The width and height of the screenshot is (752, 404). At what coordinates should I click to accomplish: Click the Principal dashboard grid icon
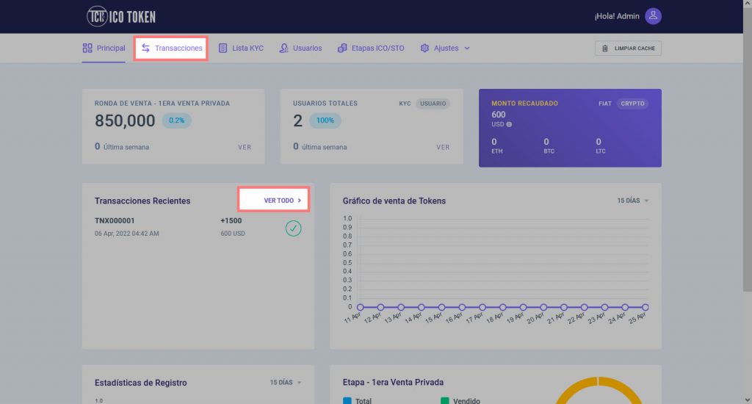87,48
